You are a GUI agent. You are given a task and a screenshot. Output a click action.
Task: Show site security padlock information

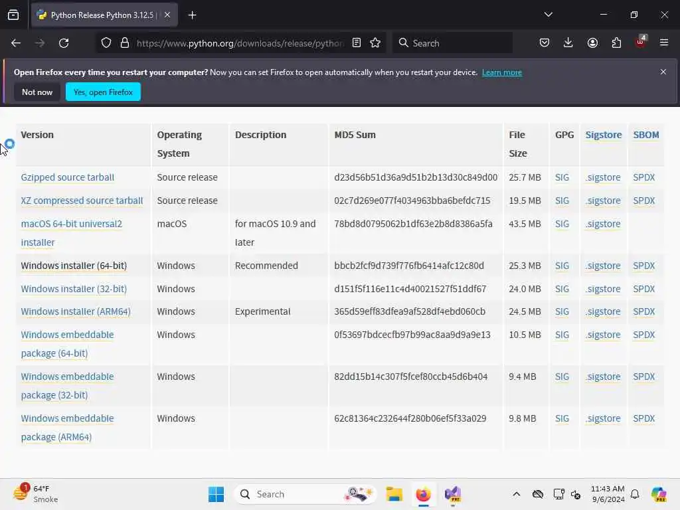[125, 43]
